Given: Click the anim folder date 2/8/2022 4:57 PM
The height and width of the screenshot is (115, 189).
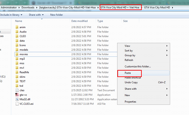Looking at the screenshot, I should pos(81,27).
